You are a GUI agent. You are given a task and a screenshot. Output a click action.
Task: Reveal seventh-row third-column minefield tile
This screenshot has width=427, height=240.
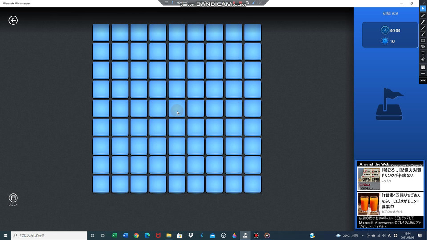click(139, 146)
